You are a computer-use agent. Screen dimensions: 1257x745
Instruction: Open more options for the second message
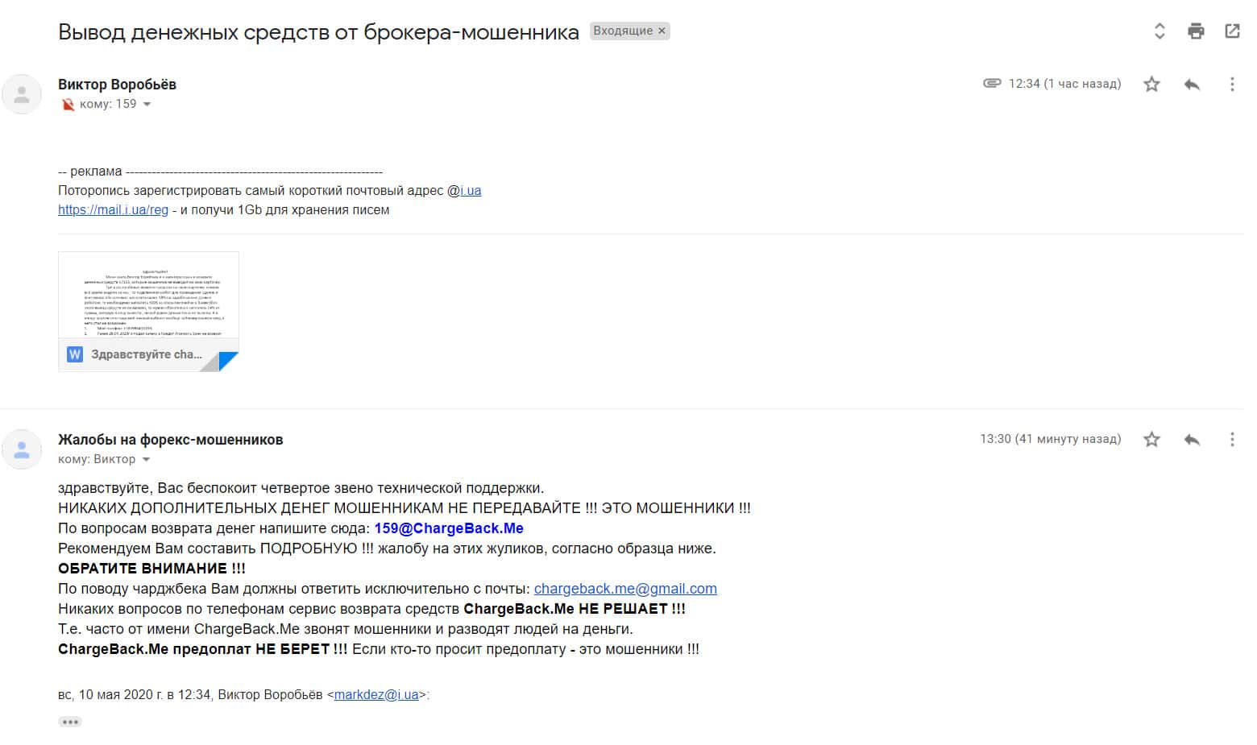(1231, 439)
